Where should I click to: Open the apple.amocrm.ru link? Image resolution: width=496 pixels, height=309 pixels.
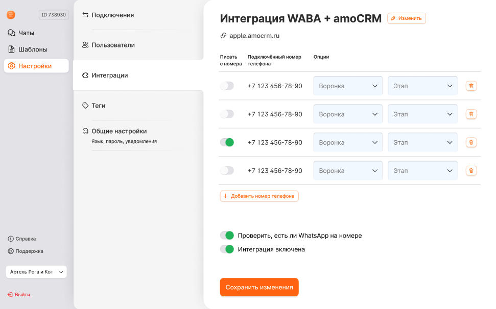point(254,36)
